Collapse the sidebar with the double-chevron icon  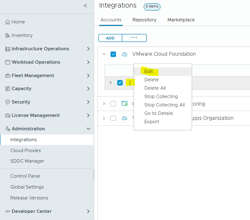point(85,6)
